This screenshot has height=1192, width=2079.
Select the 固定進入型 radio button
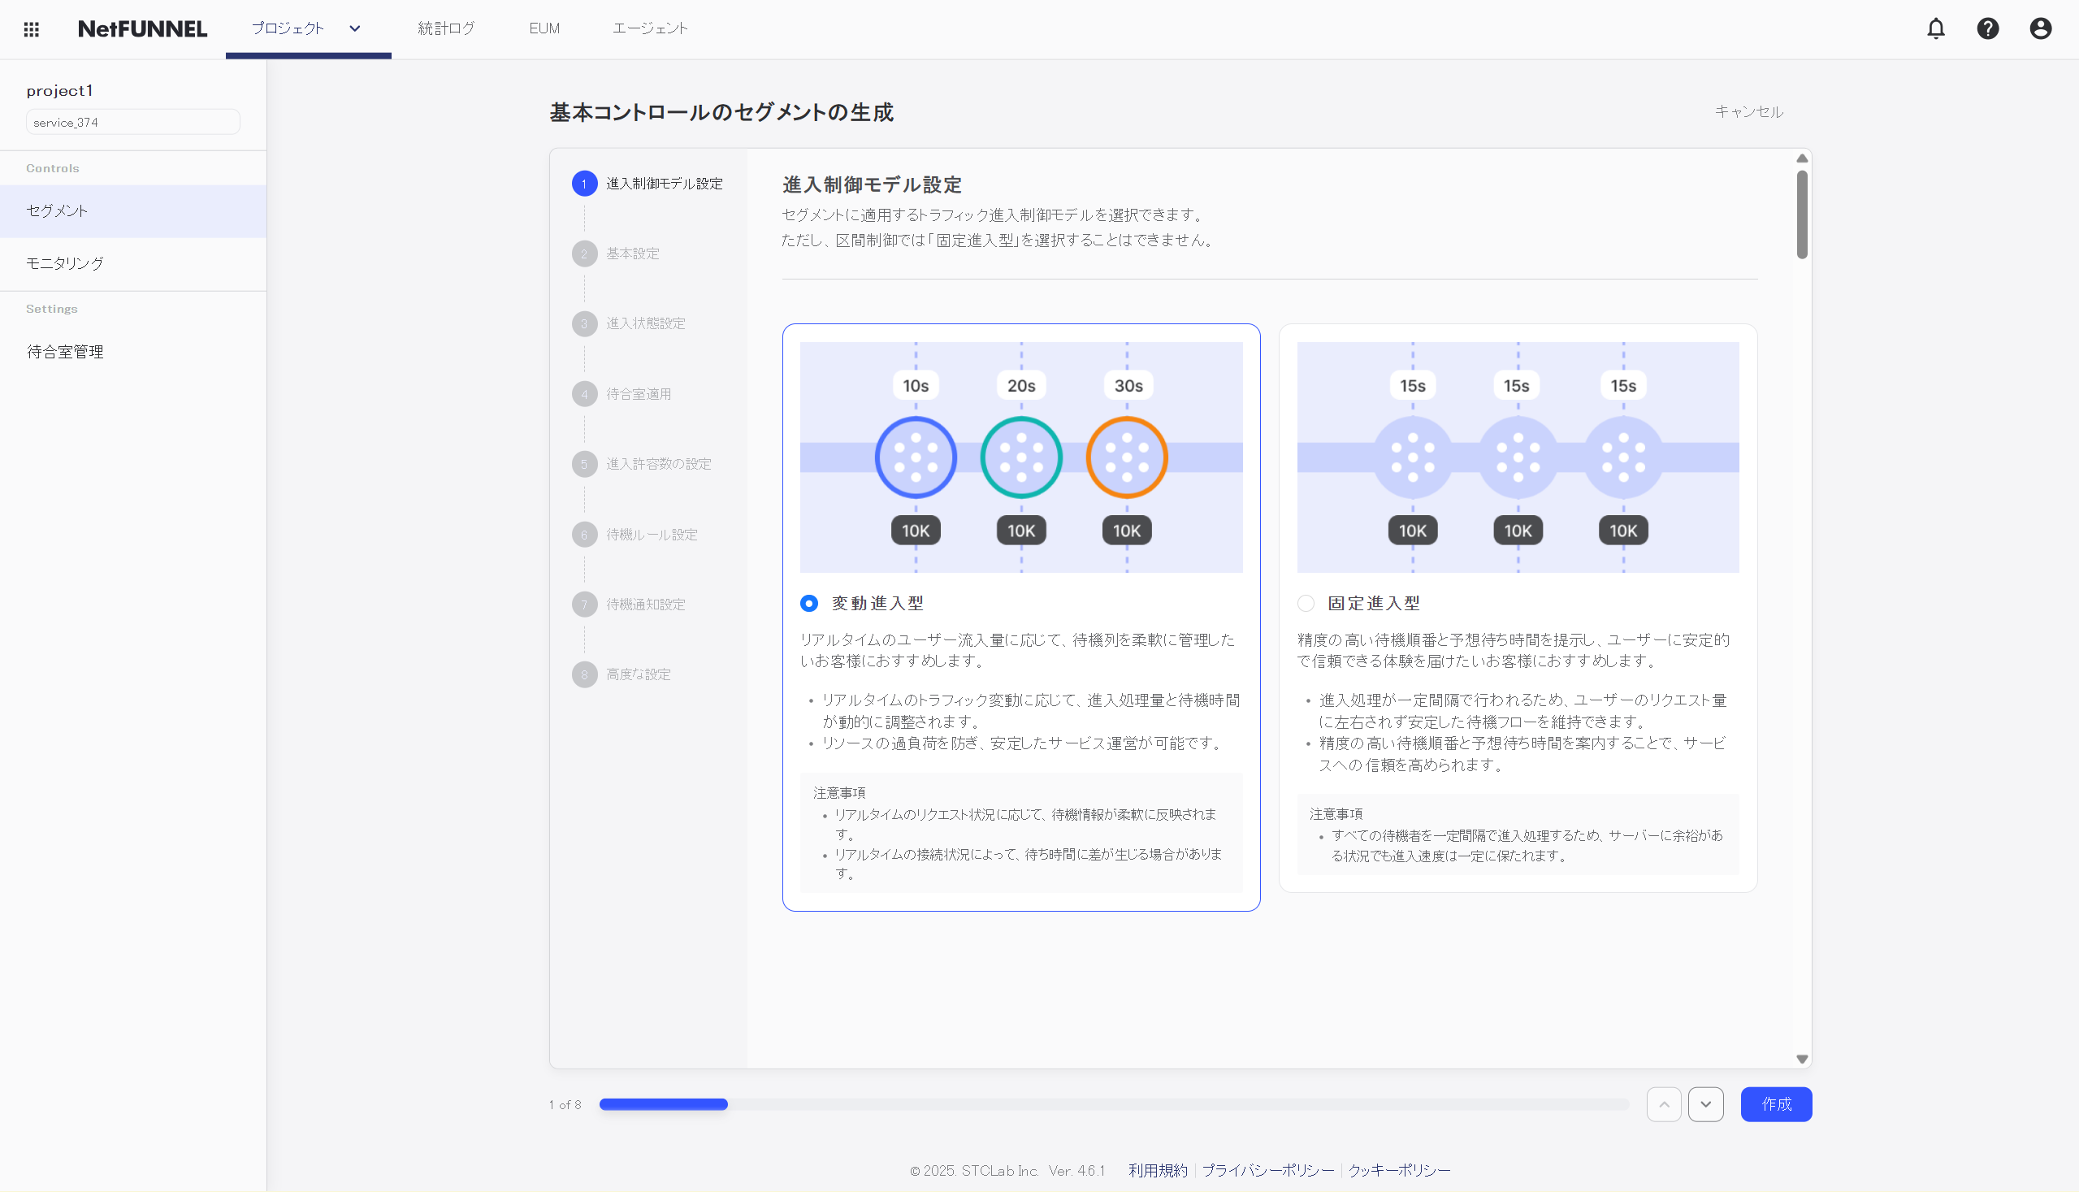tap(1306, 604)
